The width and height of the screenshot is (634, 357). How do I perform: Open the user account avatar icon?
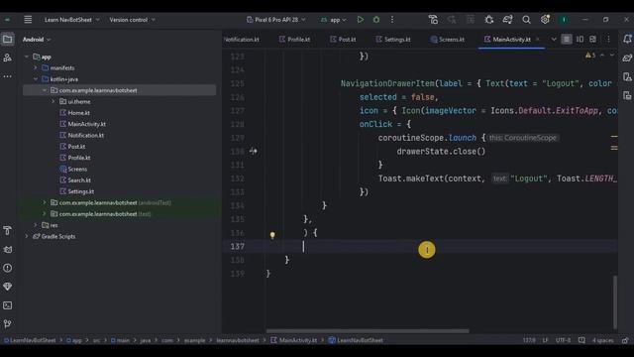[x=564, y=20]
